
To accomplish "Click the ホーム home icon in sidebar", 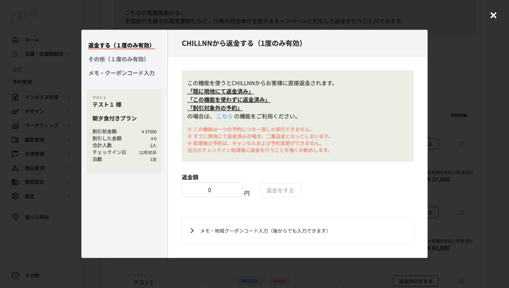I will coord(15,39).
